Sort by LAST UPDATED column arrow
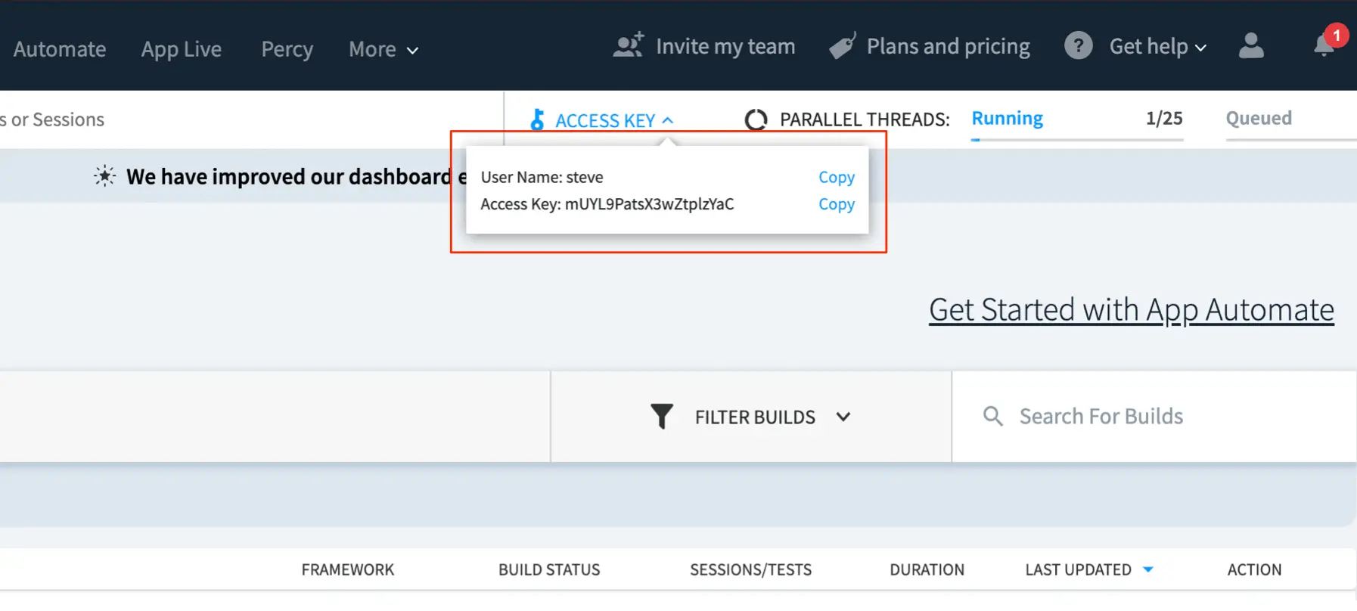This screenshot has height=611, width=1357. (1148, 569)
